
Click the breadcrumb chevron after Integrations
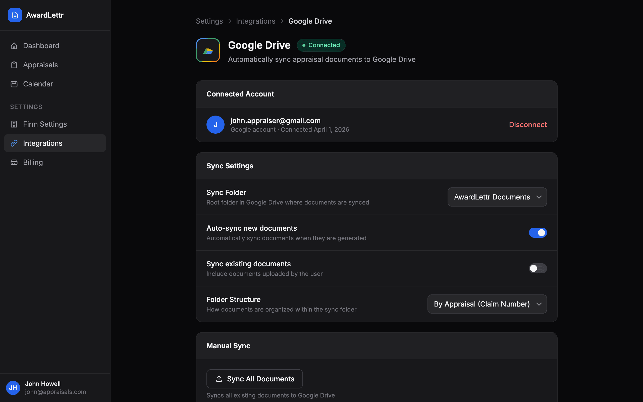(282, 21)
